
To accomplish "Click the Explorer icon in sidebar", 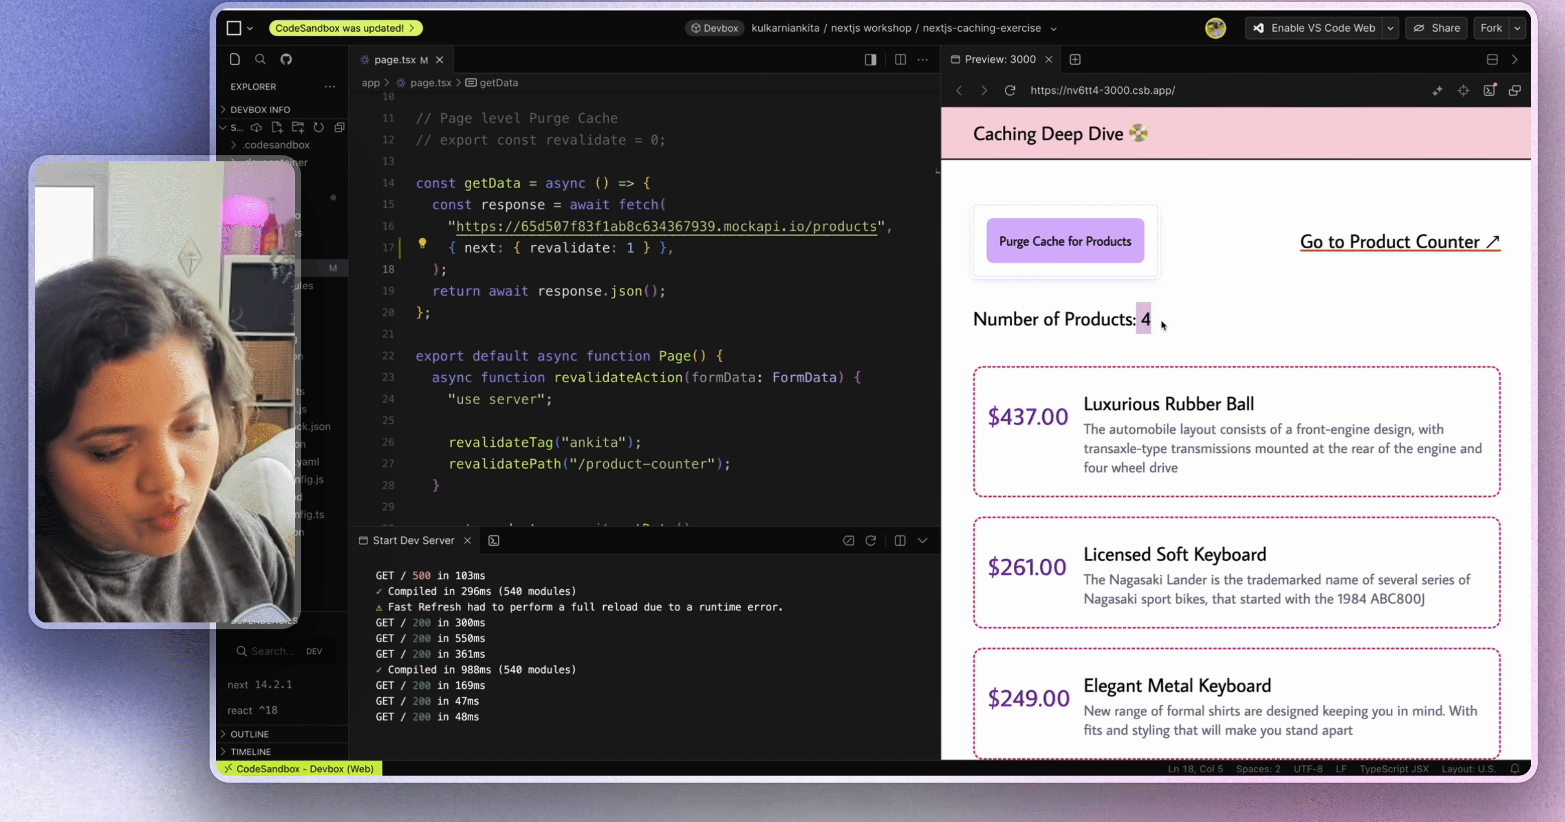I will 234,59.
